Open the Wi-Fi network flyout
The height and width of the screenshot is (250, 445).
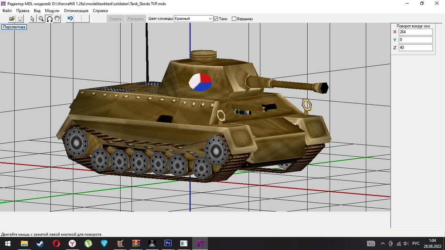click(398, 244)
